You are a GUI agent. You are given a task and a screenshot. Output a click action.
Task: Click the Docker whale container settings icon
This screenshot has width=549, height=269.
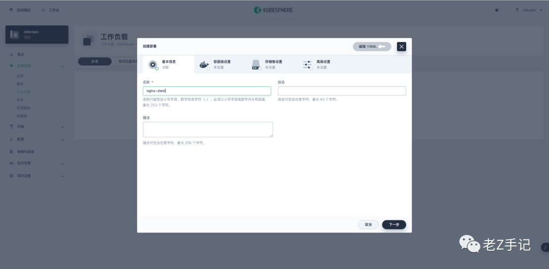coord(204,65)
